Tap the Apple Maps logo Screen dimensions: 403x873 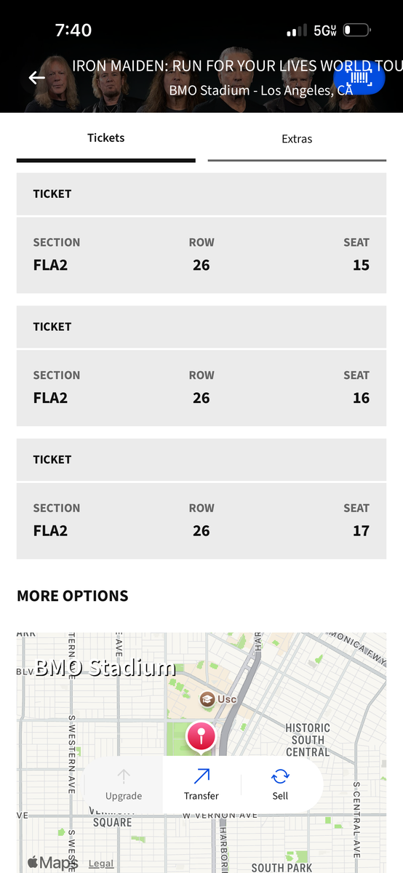[x=52, y=863]
